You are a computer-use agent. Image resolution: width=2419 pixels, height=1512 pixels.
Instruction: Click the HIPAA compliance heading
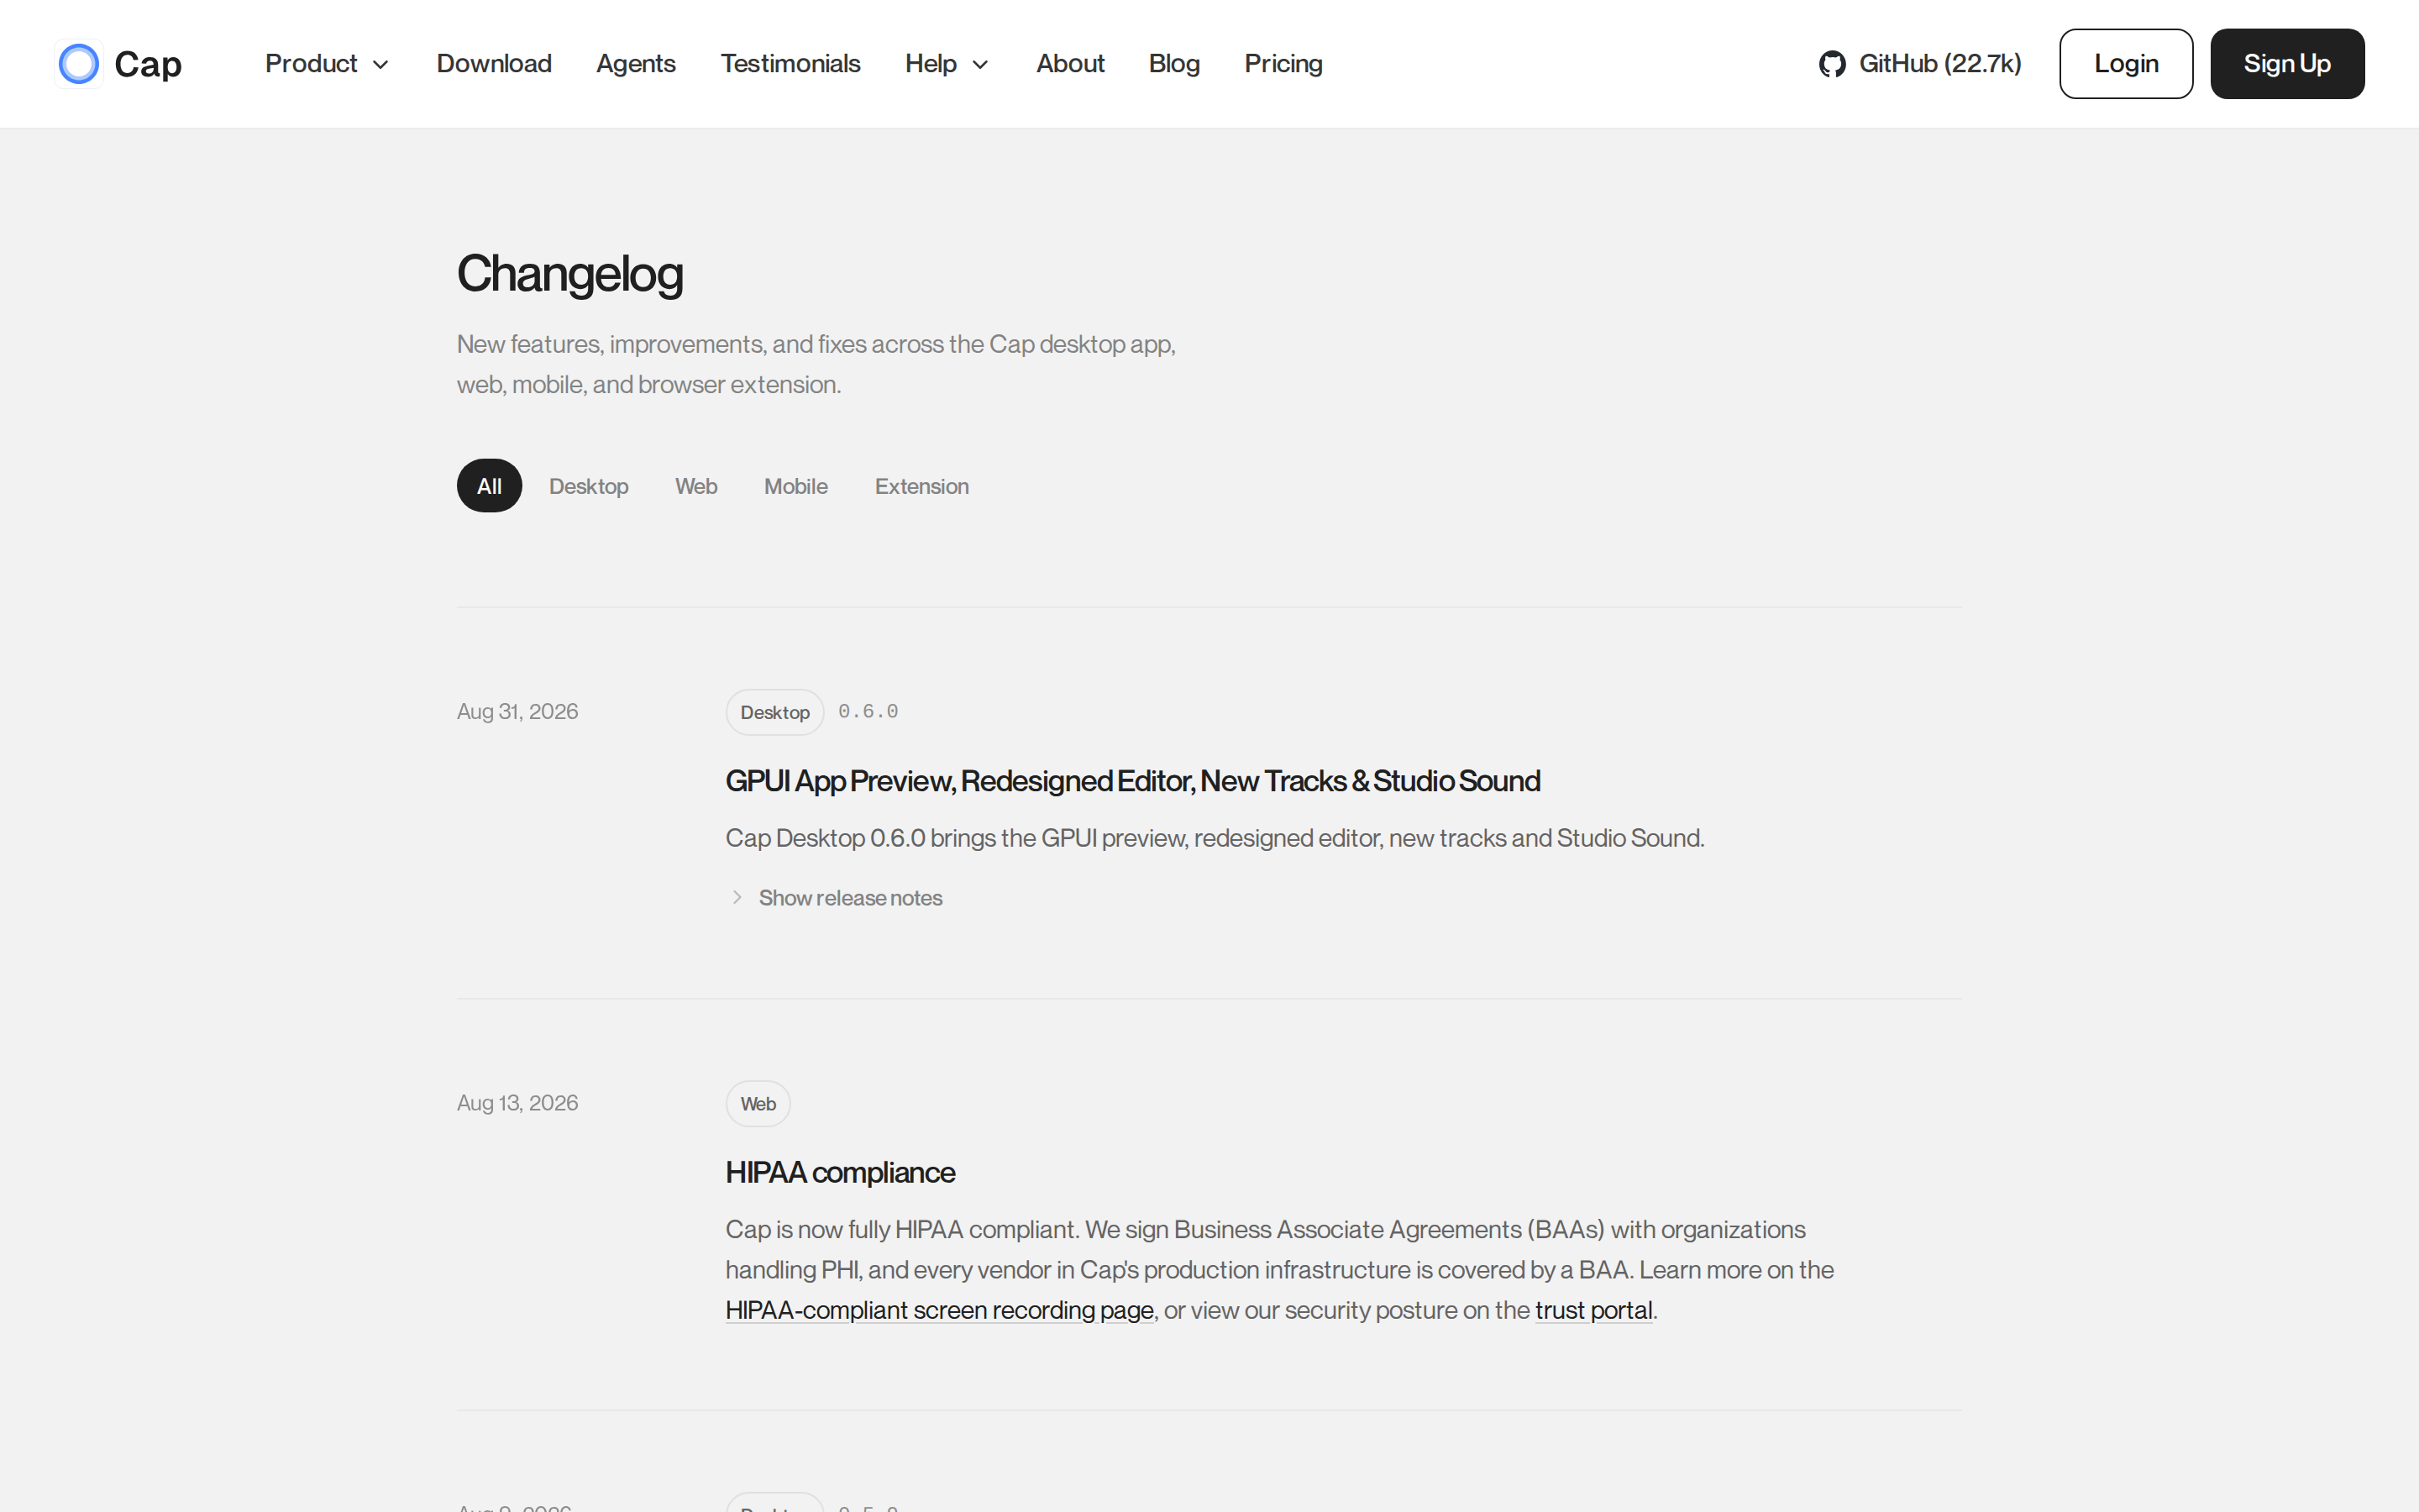click(x=841, y=1172)
